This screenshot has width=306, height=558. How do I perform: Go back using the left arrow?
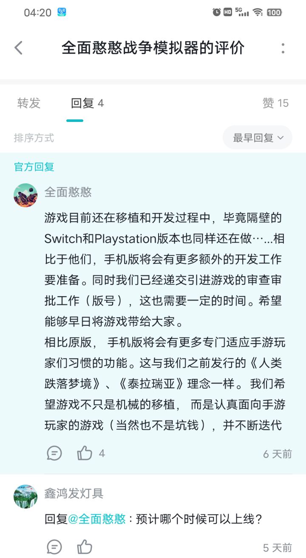click(x=18, y=48)
